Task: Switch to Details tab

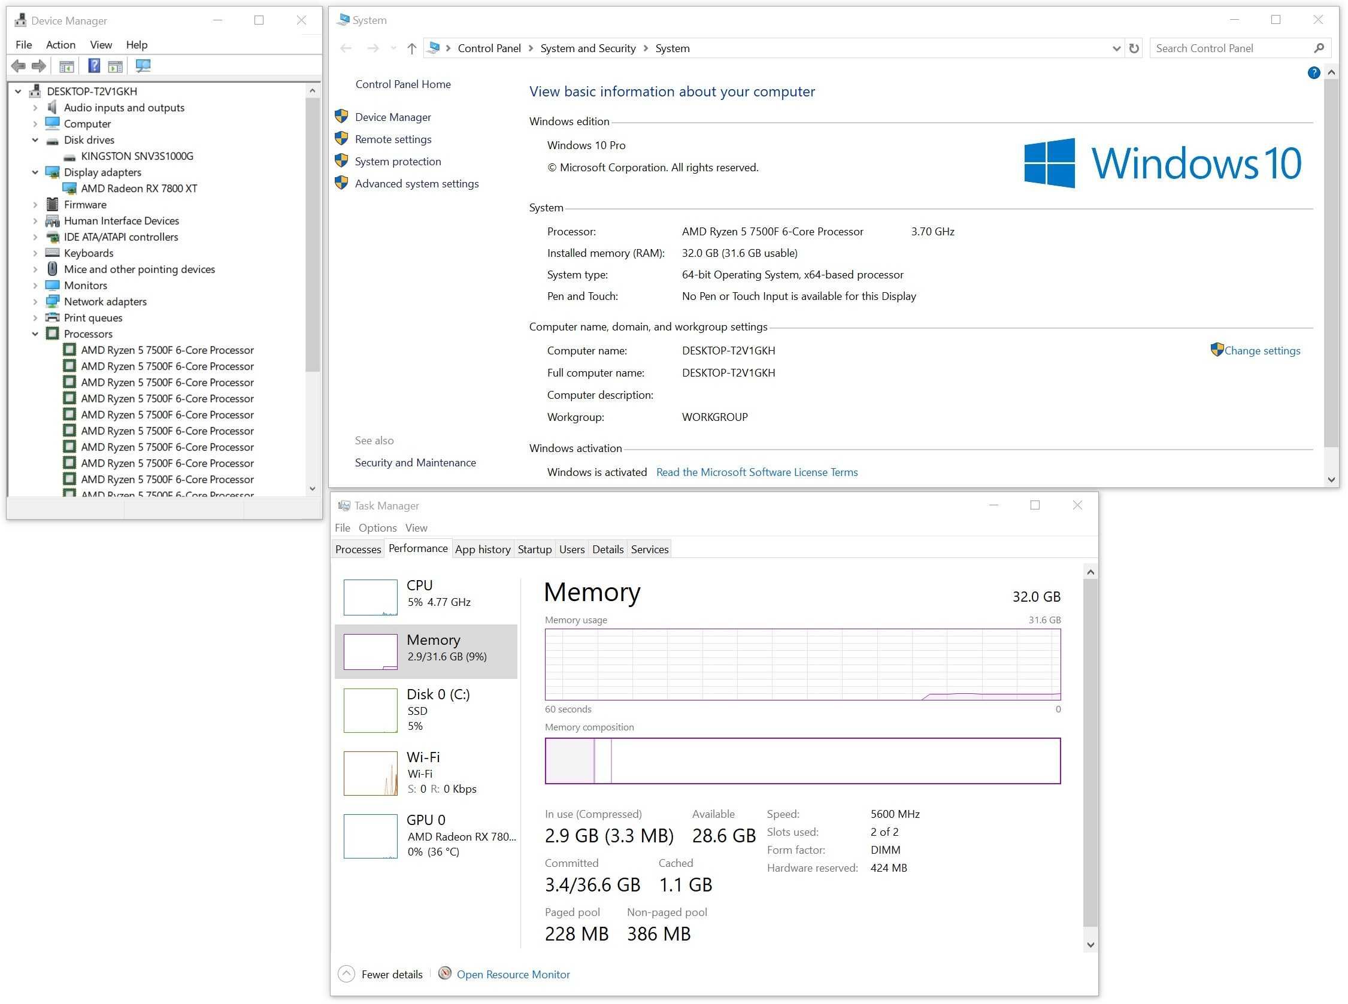Action: 608,550
